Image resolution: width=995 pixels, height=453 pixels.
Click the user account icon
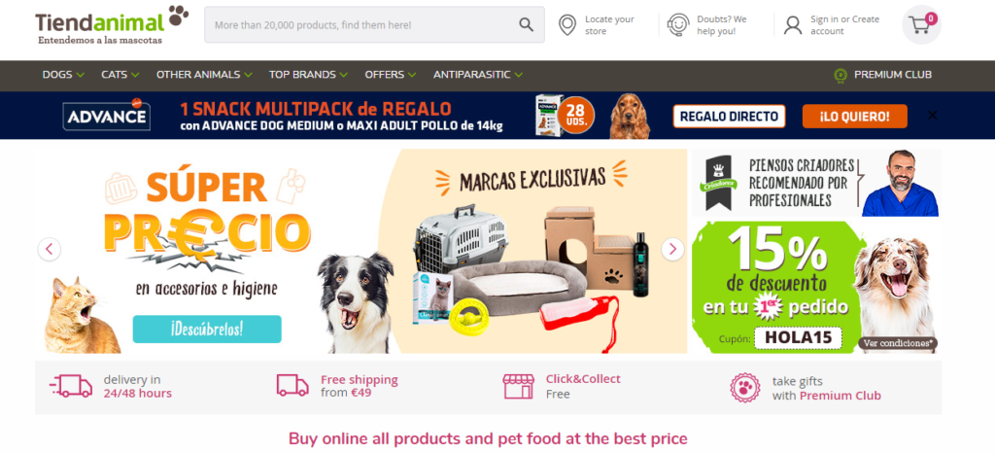click(x=793, y=24)
